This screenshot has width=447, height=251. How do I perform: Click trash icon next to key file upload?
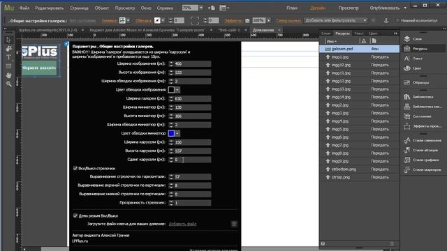(x=234, y=224)
